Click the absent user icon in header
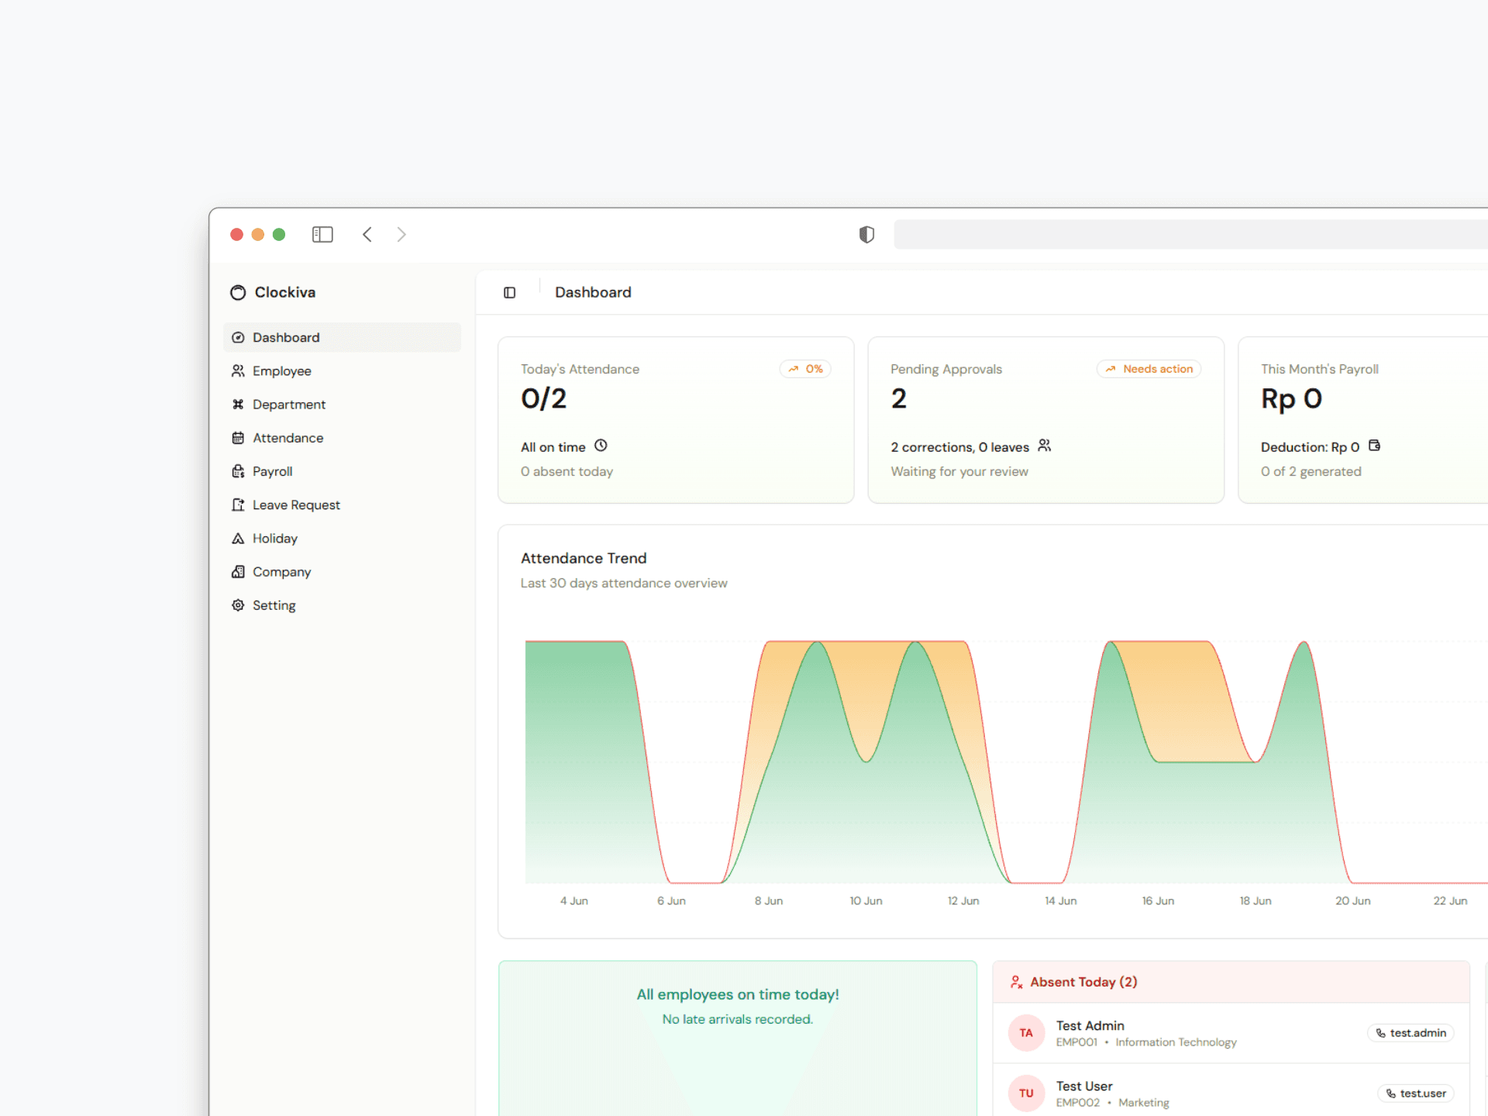1488x1116 pixels. click(1016, 982)
